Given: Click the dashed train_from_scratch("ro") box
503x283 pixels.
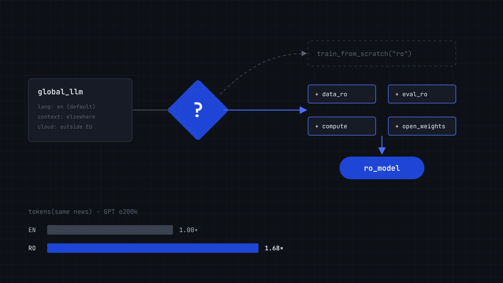Looking at the screenshot, I should click(x=382, y=53).
